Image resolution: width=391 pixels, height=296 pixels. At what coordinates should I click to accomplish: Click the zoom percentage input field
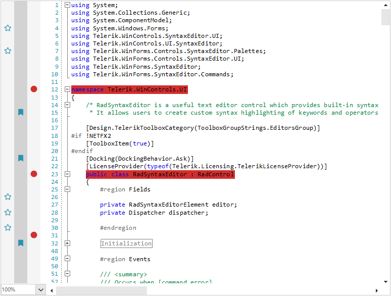(18, 290)
